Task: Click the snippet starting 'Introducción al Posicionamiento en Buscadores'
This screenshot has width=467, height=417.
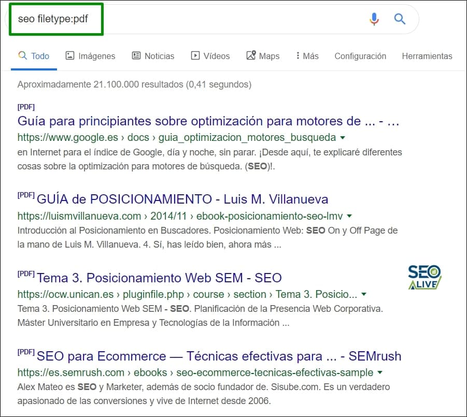Action: pos(208,238)
